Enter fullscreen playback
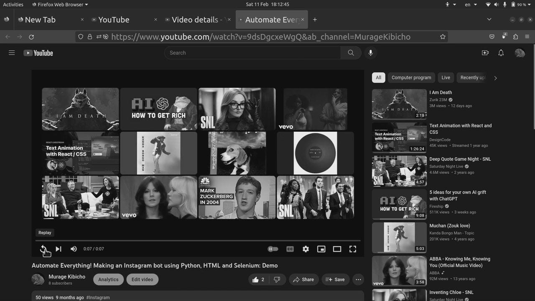The width and height of the screenshot is (535, 301). click(x=353, y=249)
